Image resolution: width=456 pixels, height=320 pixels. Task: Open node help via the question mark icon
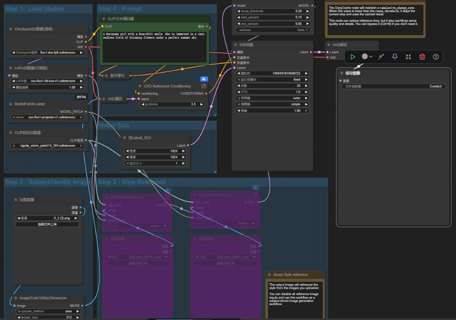(x=435, y=57)
